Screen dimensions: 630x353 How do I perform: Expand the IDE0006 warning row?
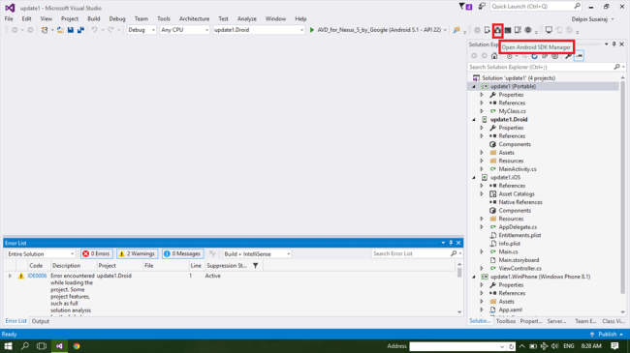pos(10,276)
